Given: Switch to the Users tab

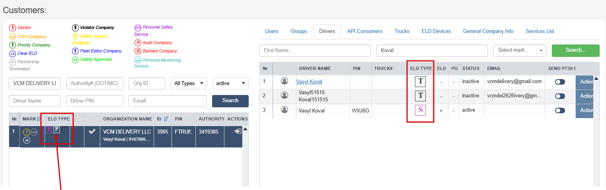Looking at the screenshot, I should pyautogui.click(x=272, y=31).
